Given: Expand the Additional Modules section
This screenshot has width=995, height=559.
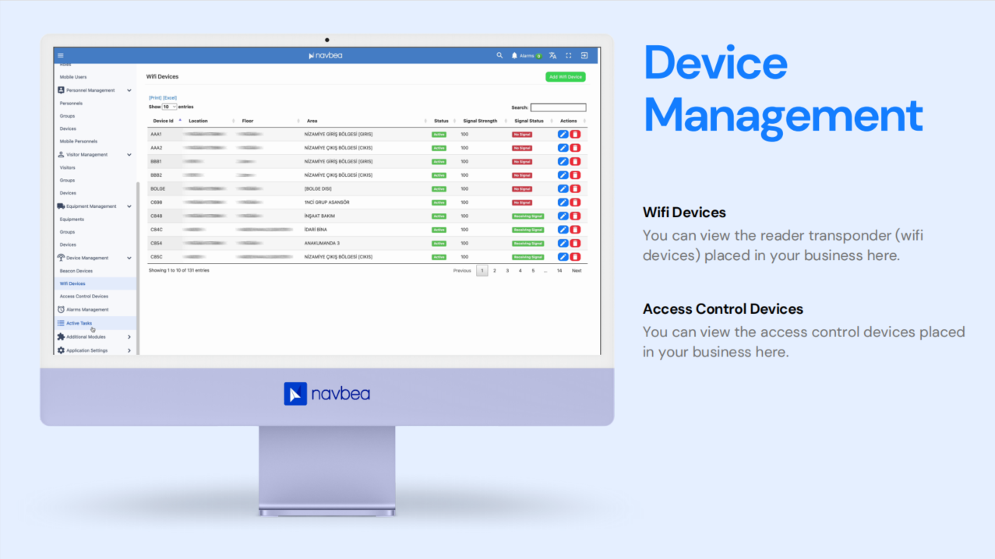Looking at the screenshot, I should point(129,337).
